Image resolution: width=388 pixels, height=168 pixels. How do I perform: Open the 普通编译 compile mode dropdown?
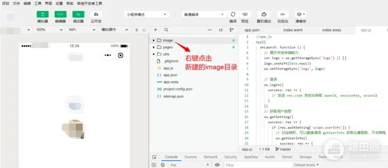coord(204,15)
